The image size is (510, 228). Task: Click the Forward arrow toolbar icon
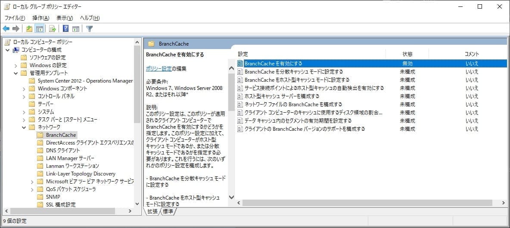(x=16, y=29)
